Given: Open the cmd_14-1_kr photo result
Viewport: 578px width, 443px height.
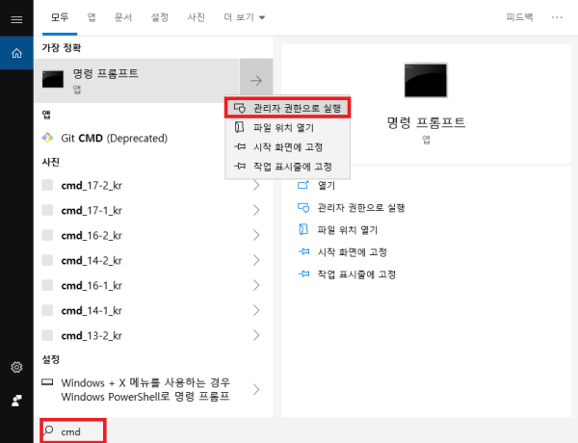Looking at the screenshot, I should (x=92, y=310).
